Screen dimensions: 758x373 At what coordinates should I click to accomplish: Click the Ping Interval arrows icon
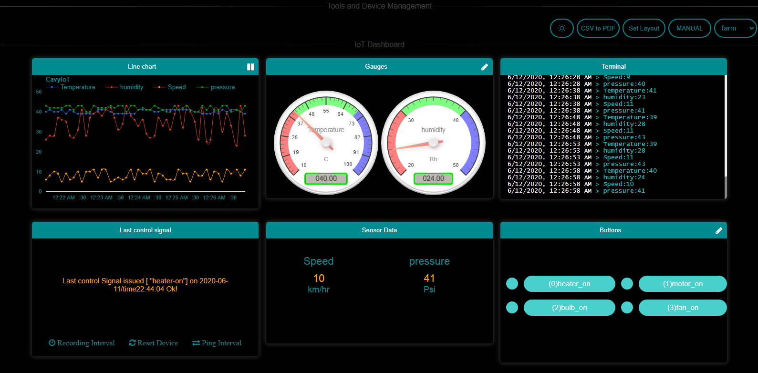(x=196, y=343)
